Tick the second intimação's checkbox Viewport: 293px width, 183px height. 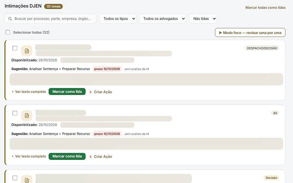click(15, 113)
